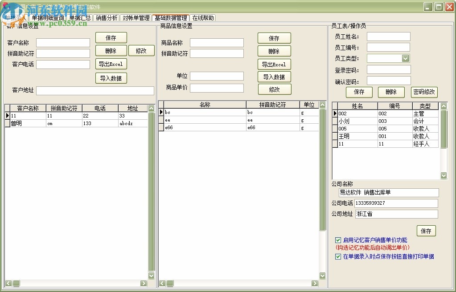The width and height of the screenshot is (456, 292).
Task: Click the 商品单价 input field
Action: (x=217, y=88)
